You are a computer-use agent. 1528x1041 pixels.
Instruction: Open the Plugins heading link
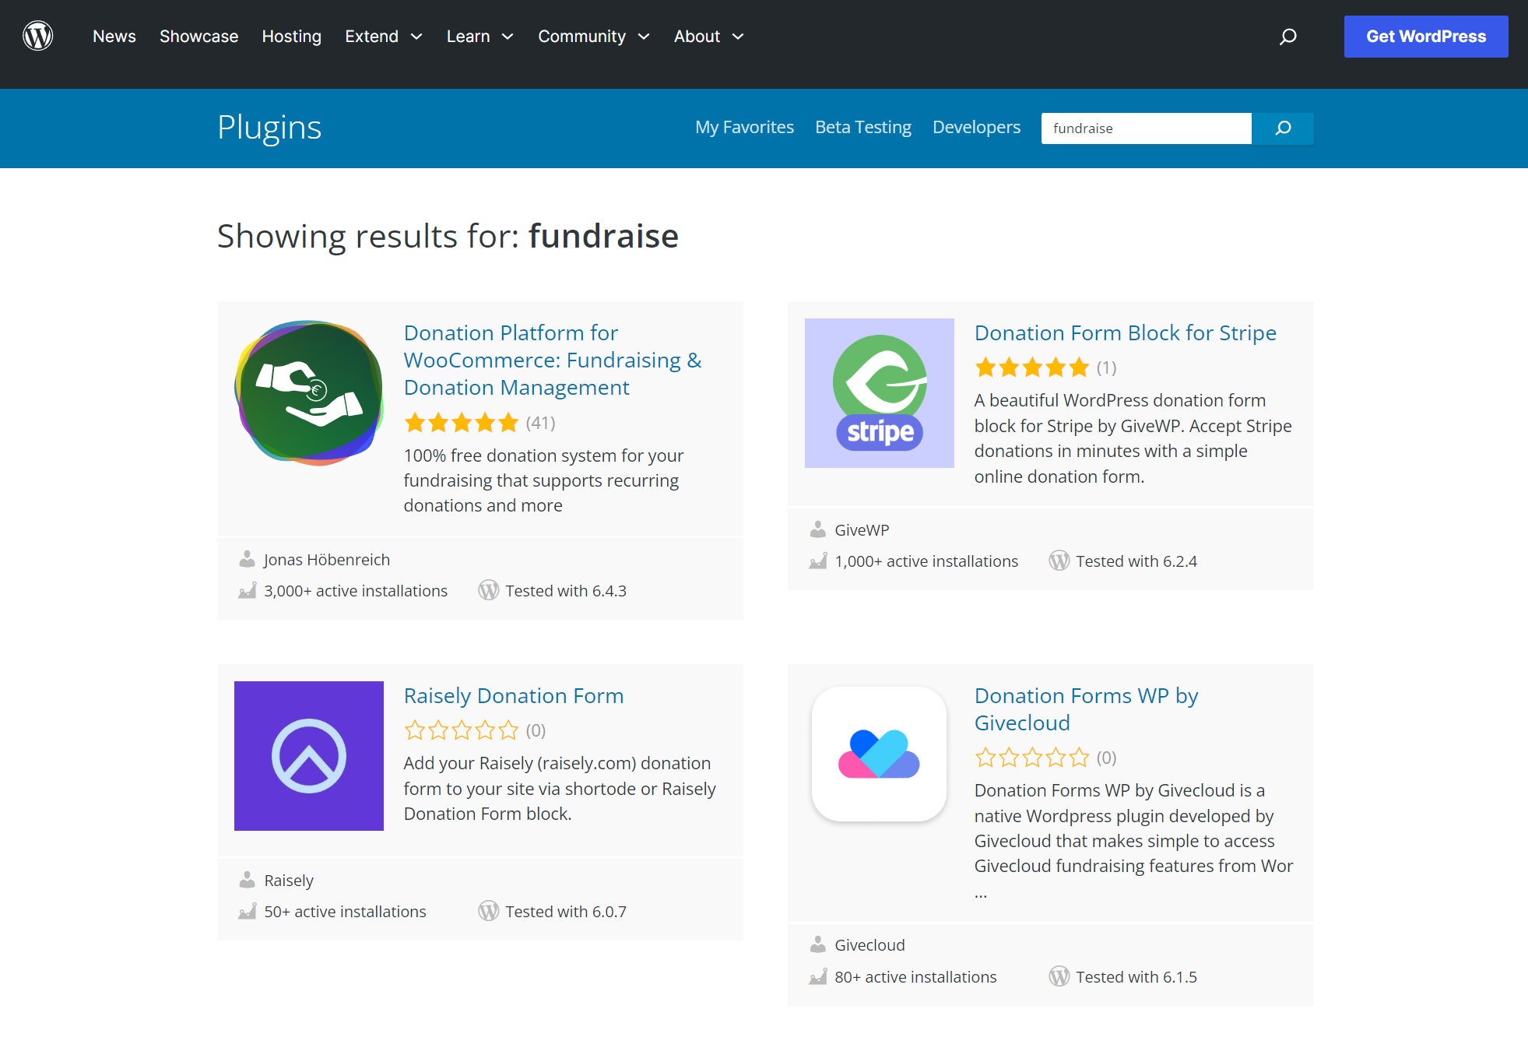pos(269,127)
